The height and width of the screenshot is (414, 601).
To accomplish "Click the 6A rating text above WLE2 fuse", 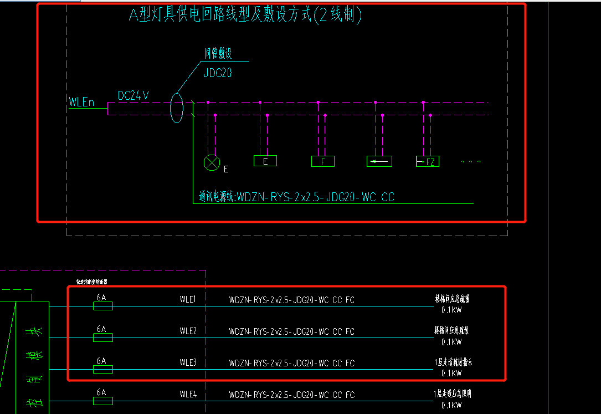I will point(101,329).
